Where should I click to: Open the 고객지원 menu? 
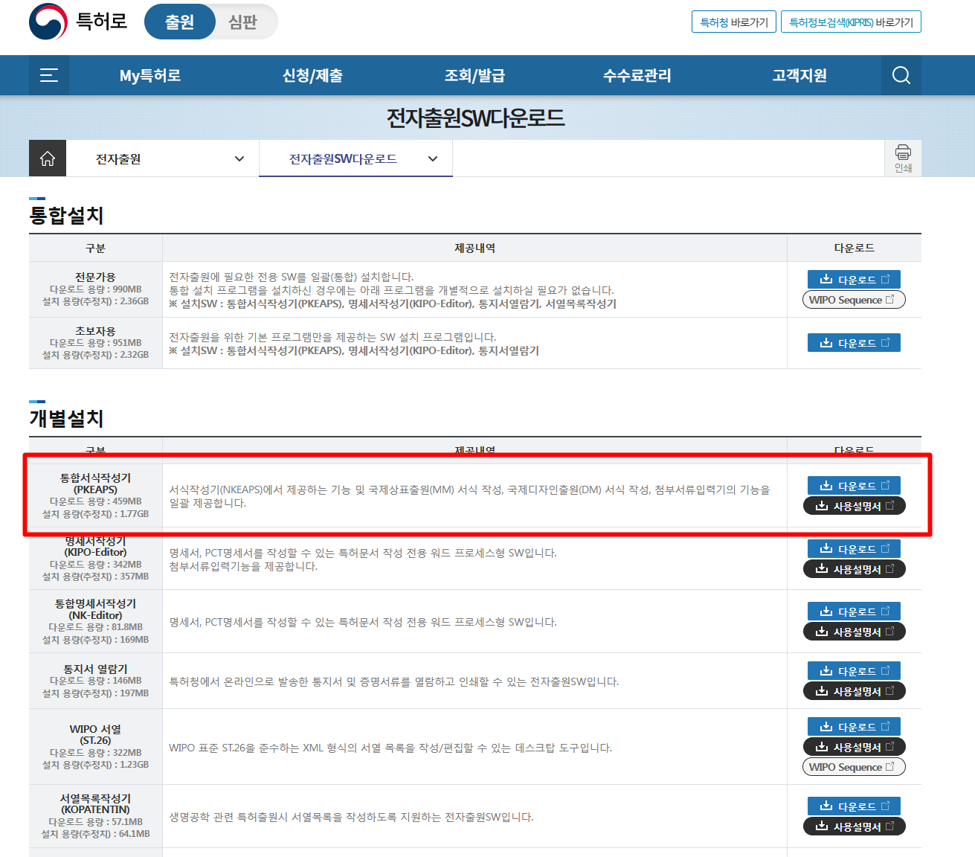[x=799, y=75]
